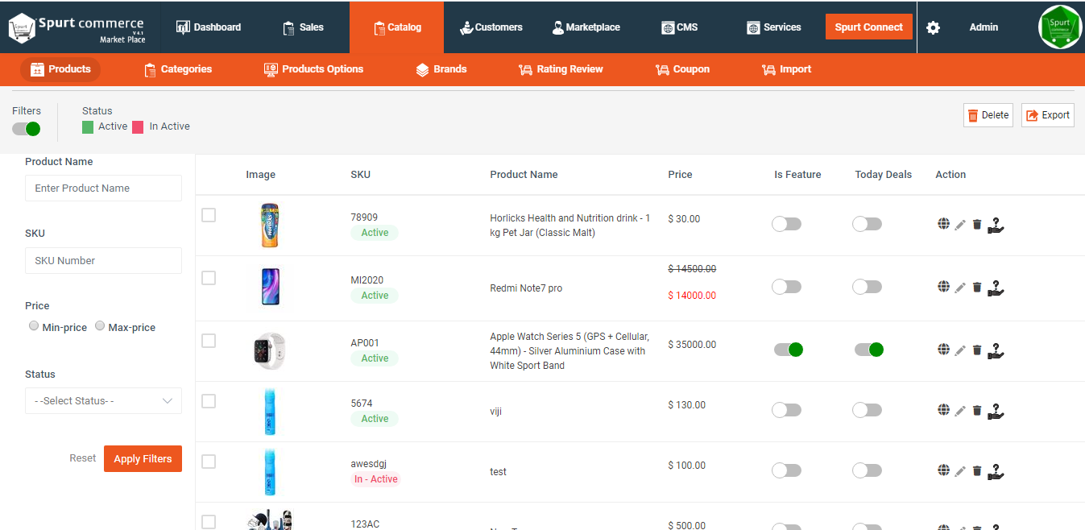Screen dimensions: 1085x530
Task: Switch to the Rating Review tab
Action: click(560, 69)
